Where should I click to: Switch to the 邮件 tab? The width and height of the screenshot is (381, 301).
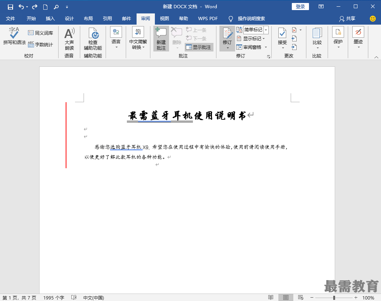click(127, 19)
